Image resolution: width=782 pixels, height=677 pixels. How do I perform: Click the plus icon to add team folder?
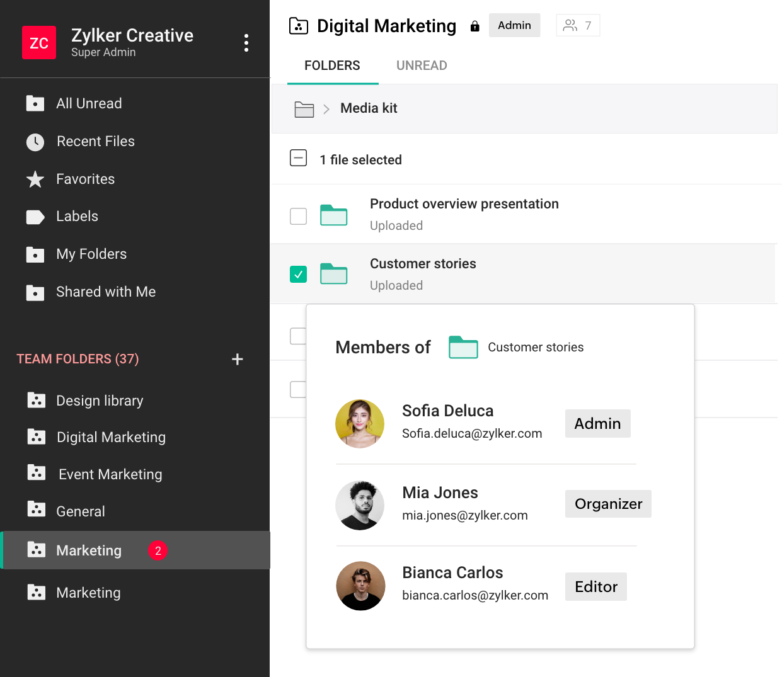click(x=237, y=359)
